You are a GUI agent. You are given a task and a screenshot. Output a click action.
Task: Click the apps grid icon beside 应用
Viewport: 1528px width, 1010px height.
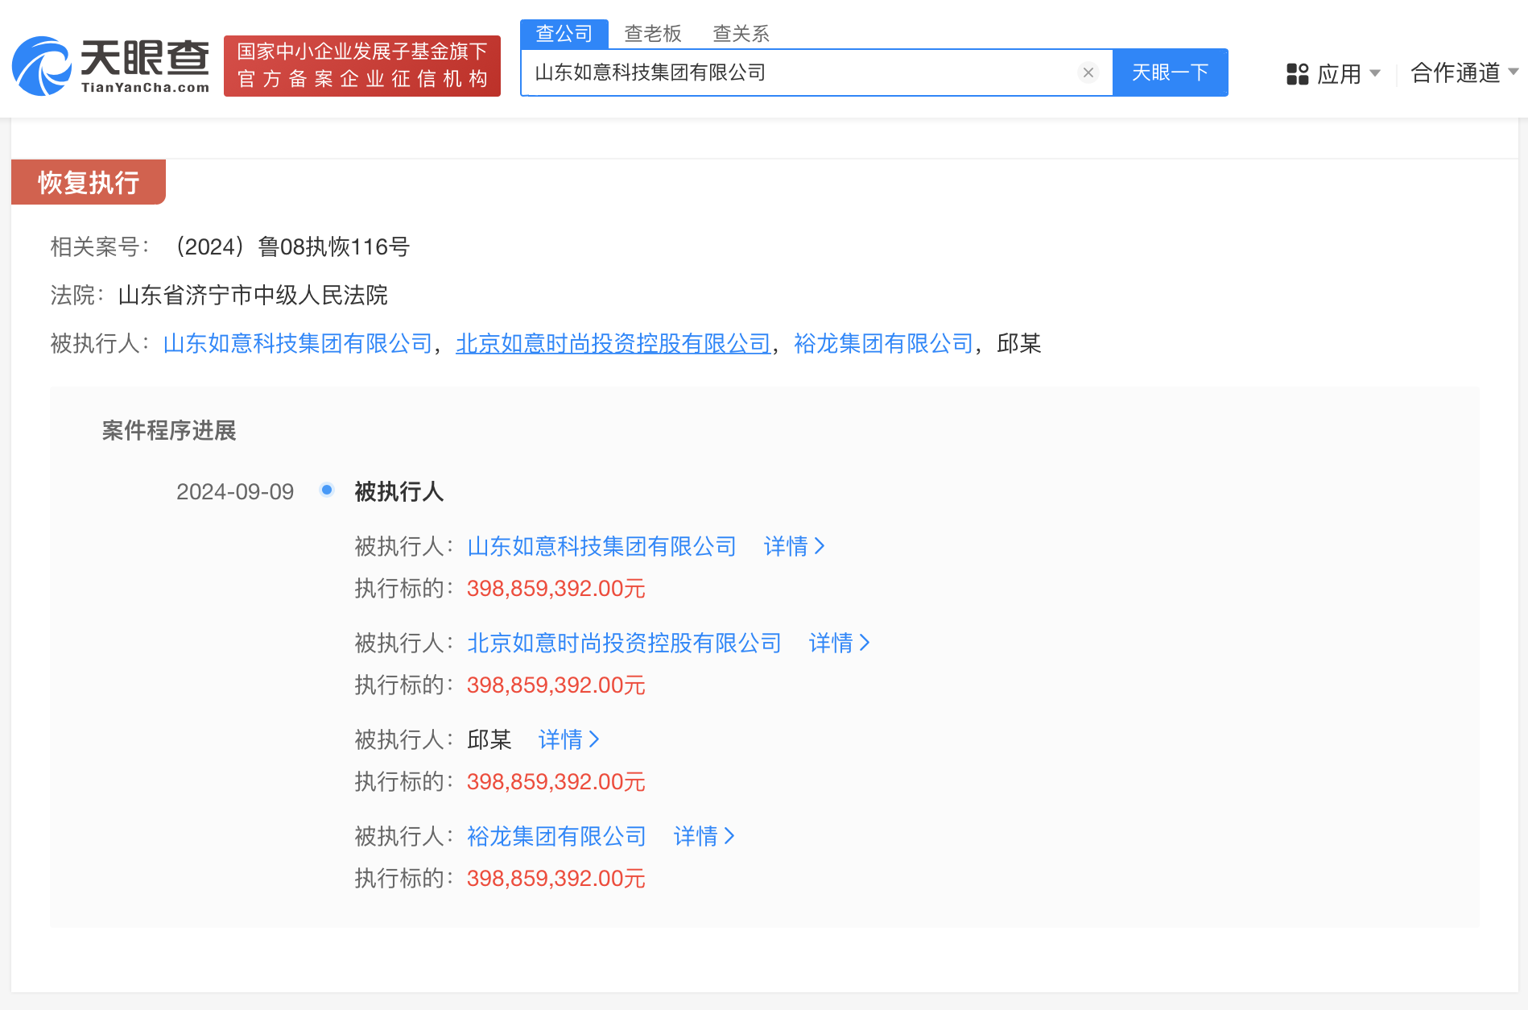pos(1296,73)
